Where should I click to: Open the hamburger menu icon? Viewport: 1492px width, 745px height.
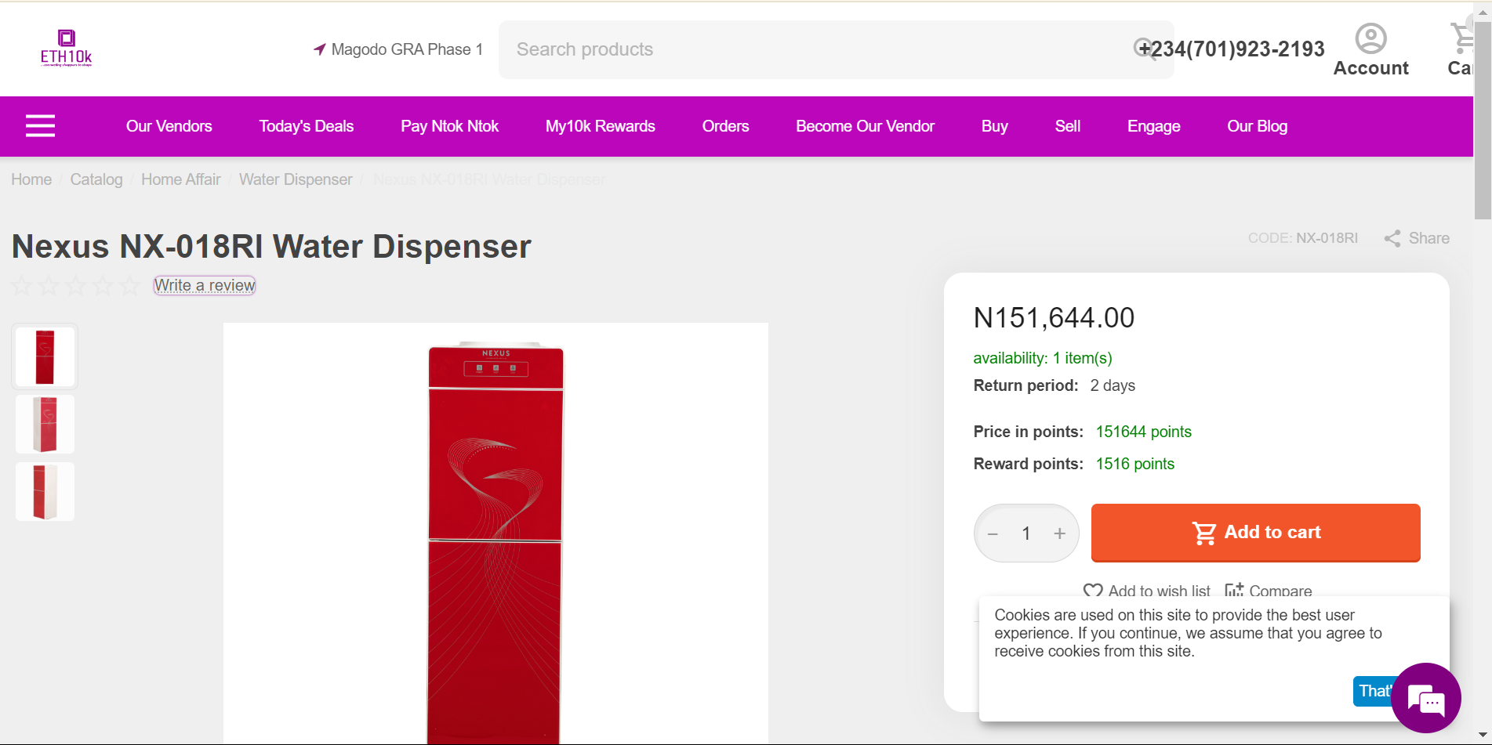point(40,126)
